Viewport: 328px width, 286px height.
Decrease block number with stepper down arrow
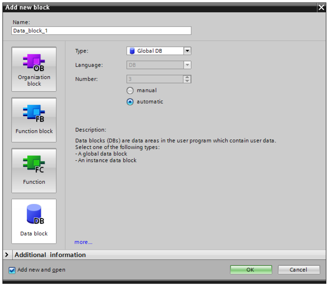[x=187, y=81]
